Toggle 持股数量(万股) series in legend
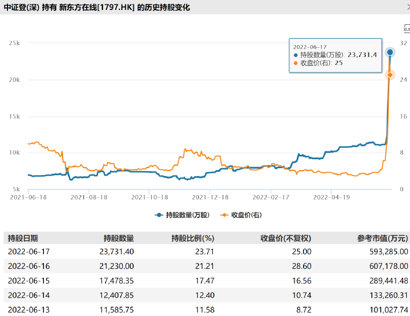 182,215
